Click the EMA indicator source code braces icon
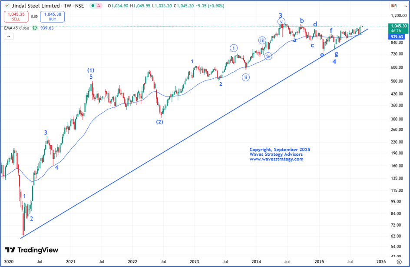 [35, 28]
